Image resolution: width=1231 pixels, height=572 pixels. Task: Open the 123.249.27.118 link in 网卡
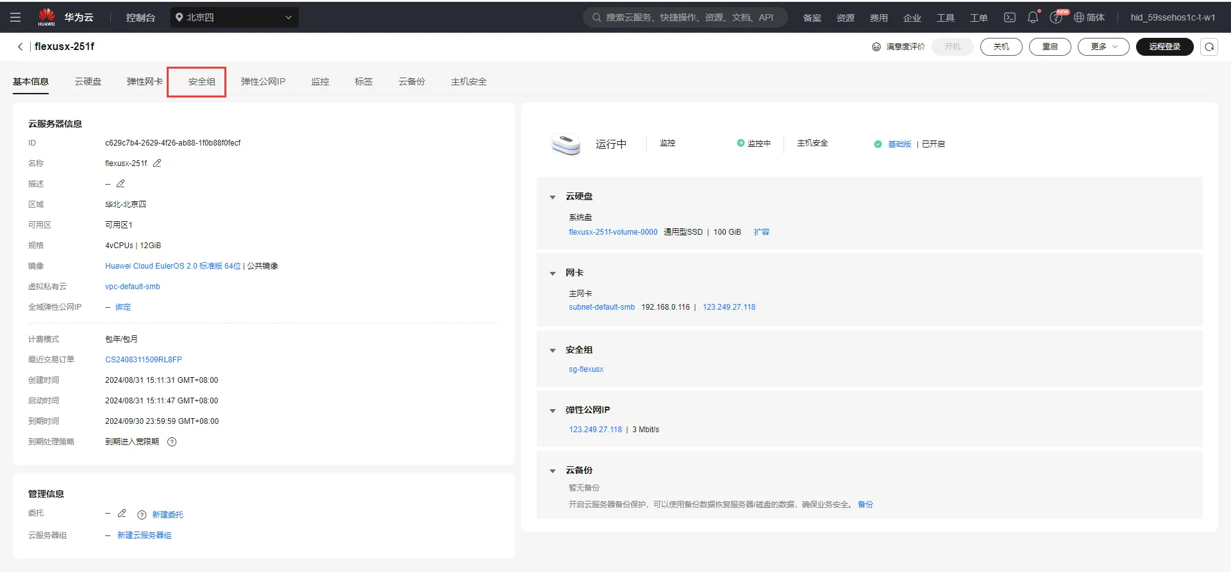[x=729, y=307]
